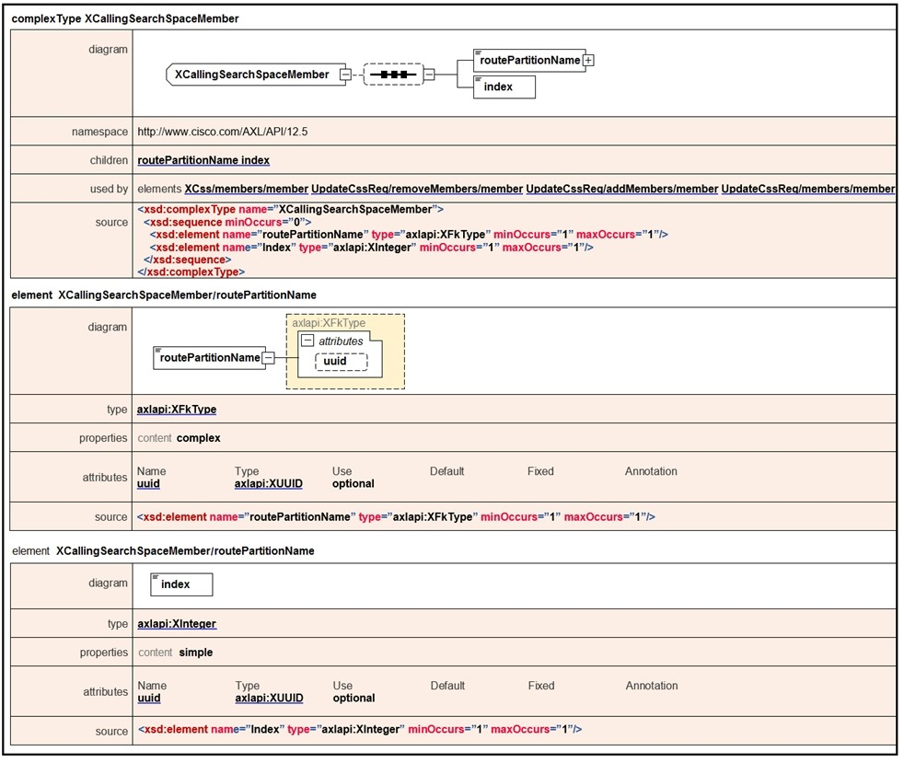The width and height of the screenshot is (904, 763).
Task: Open the index link in the children row
Action: (x=255, y=160)
